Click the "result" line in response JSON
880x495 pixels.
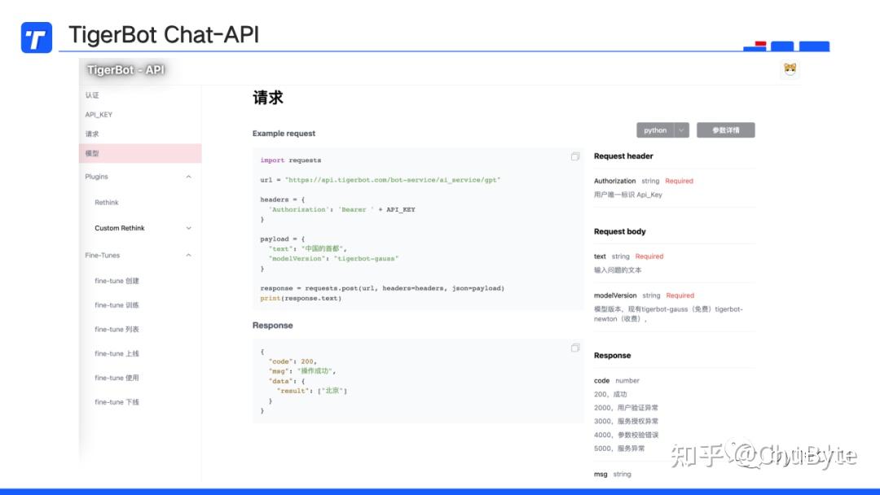(312, 391)
